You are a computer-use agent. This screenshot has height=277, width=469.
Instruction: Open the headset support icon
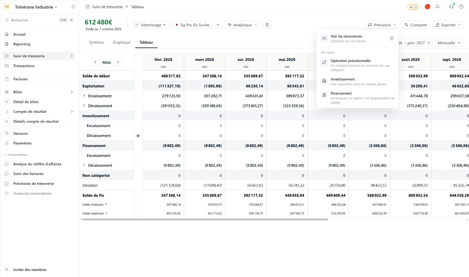(x=451, y=7)
